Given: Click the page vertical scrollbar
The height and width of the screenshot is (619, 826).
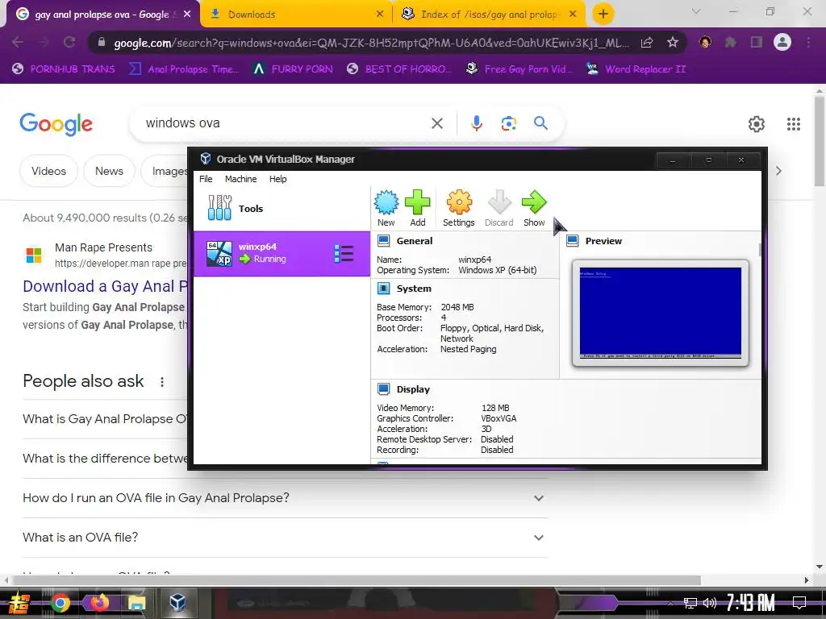Looking at the screenshot, I should [820, 141].
